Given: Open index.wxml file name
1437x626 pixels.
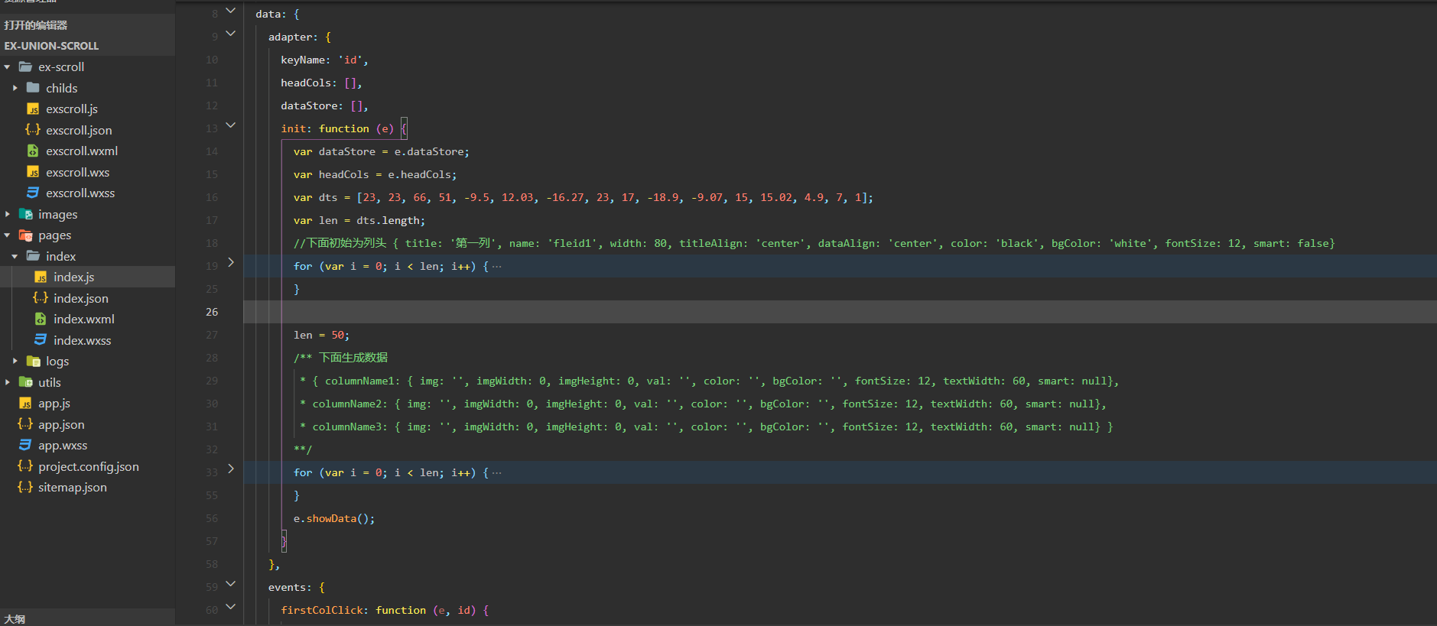Looking at the screenshot, I should point(84,319).
